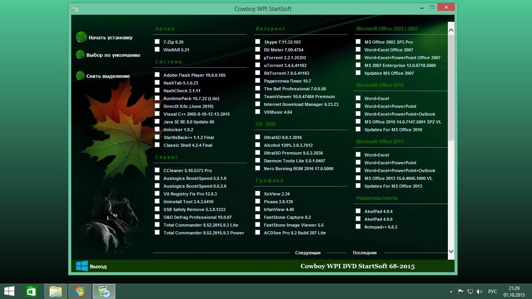The width and height of the screenshot is (532, 299).
Task: Click the StartIsBack++ 1.1.2 Final label
Action: click(x=188, y=137)
